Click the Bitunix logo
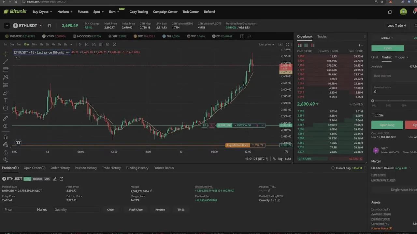This screenshot has width=417, height=234. point(15,12)
